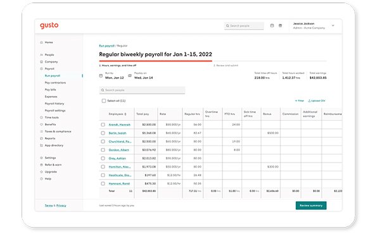Click the Taxes & compliance icon
The image size is (380, 234).
pos(41,132)
